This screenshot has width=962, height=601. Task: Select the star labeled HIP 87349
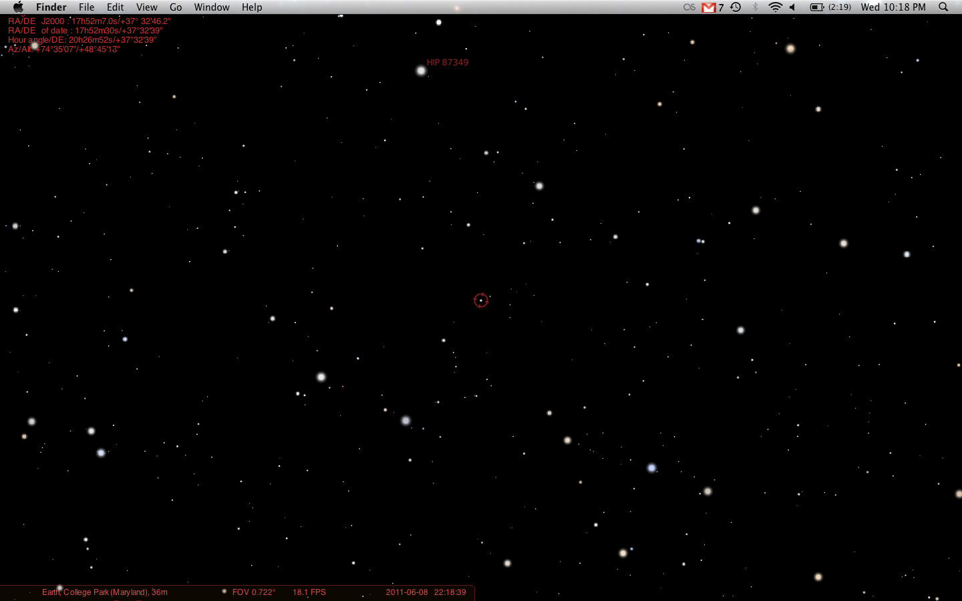click(x=421, y=71)
